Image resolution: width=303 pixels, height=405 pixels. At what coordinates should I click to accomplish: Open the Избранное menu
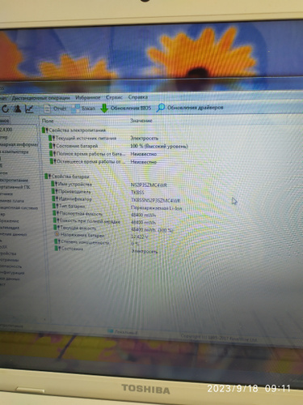(x=88, y=97)
